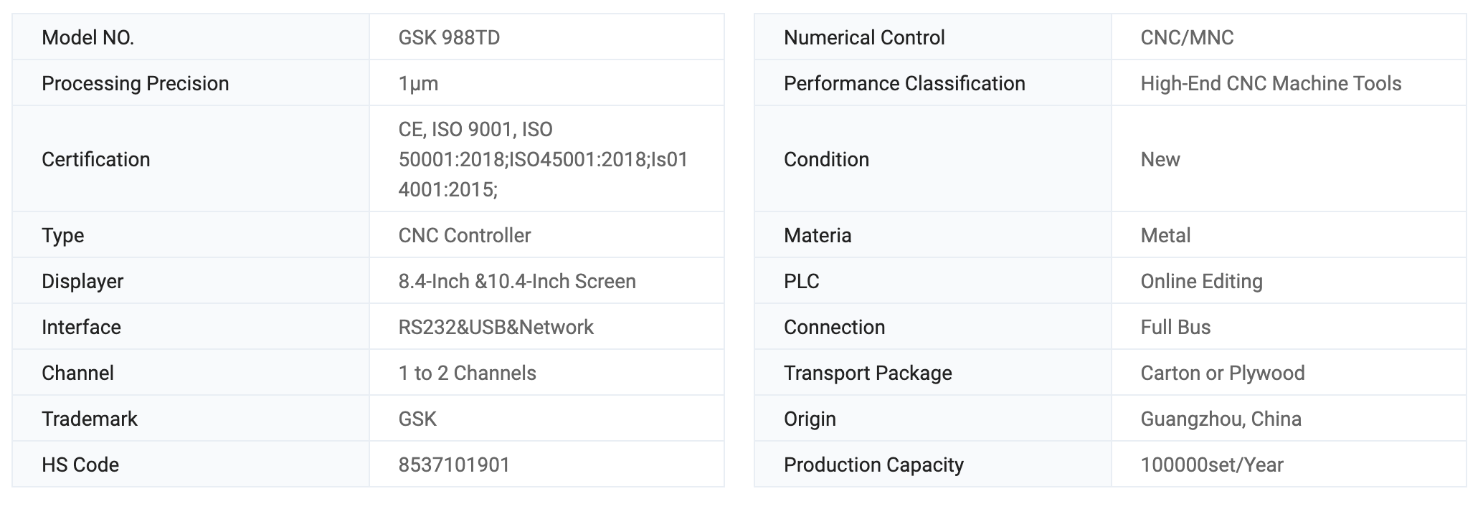Click the CNC Controller type value
The width and height of the screenshot is (1483, 519).
464,235
